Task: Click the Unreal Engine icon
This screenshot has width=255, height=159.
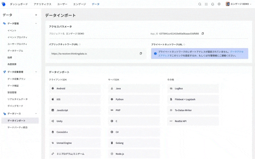Action: click(53, 143)
